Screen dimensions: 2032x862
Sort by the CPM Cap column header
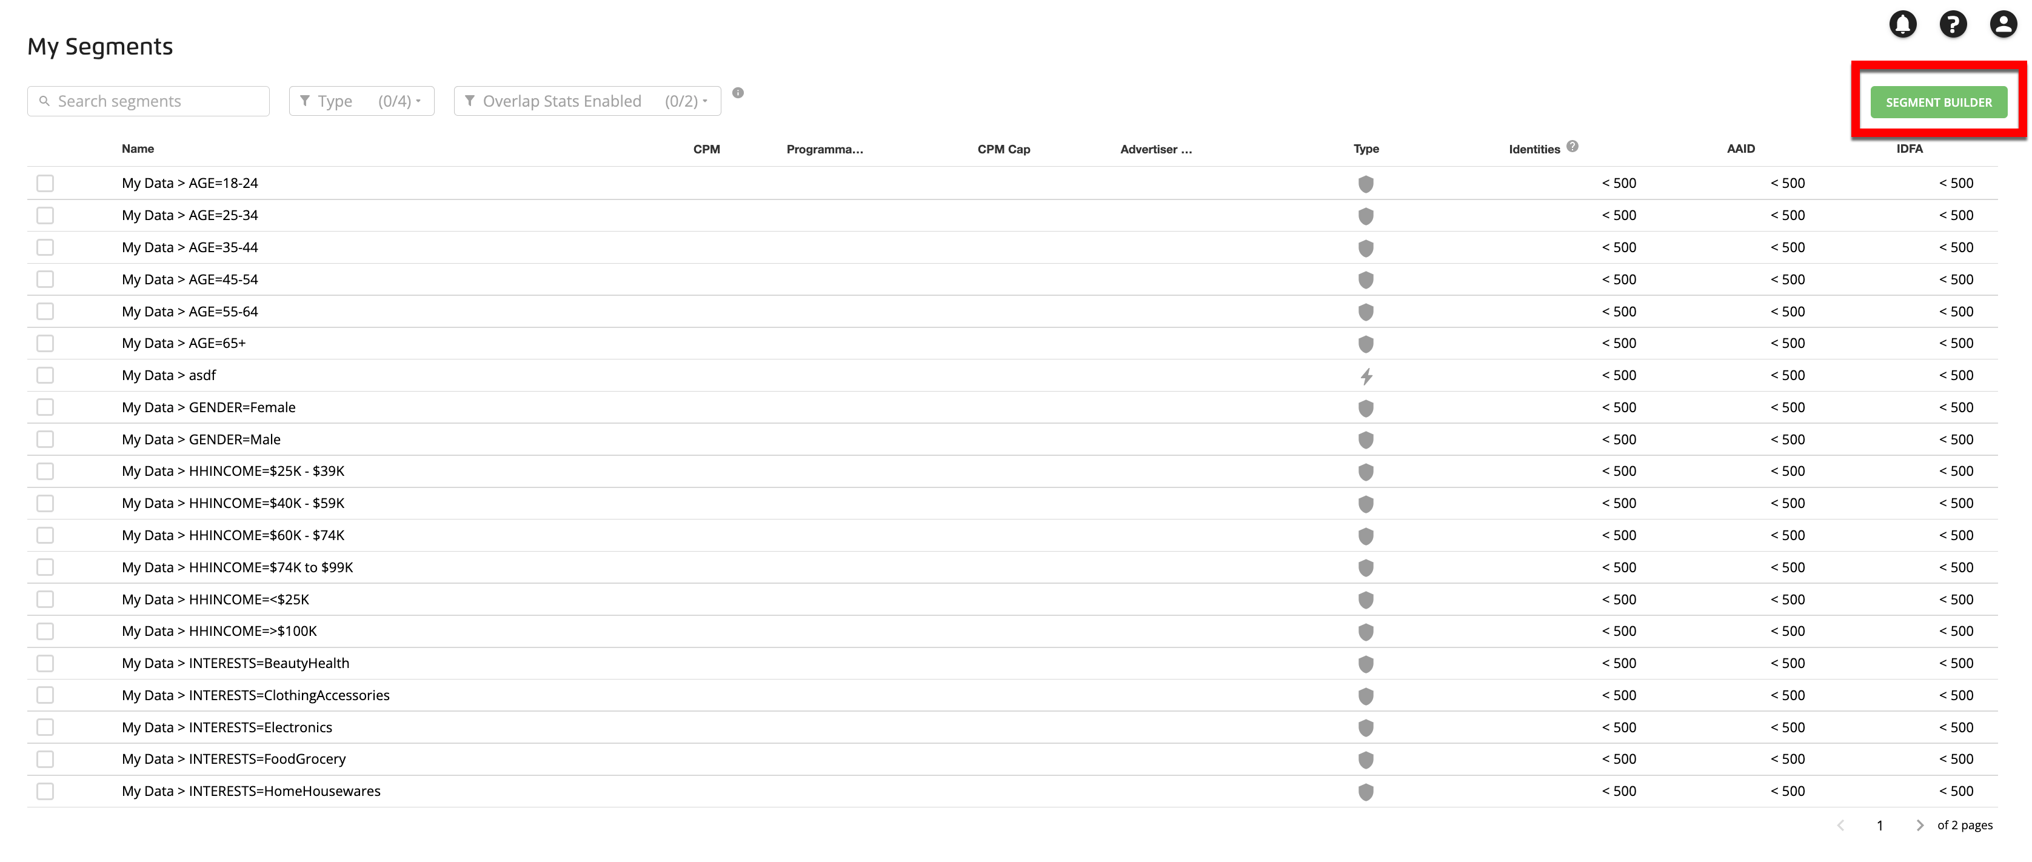(1003, 149)
